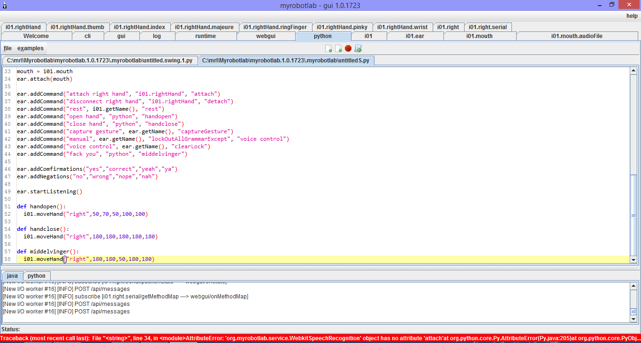The width and height of the screenshot is (641, 343).
Task: Switch to the webgui tab
Action: [266, 36]
